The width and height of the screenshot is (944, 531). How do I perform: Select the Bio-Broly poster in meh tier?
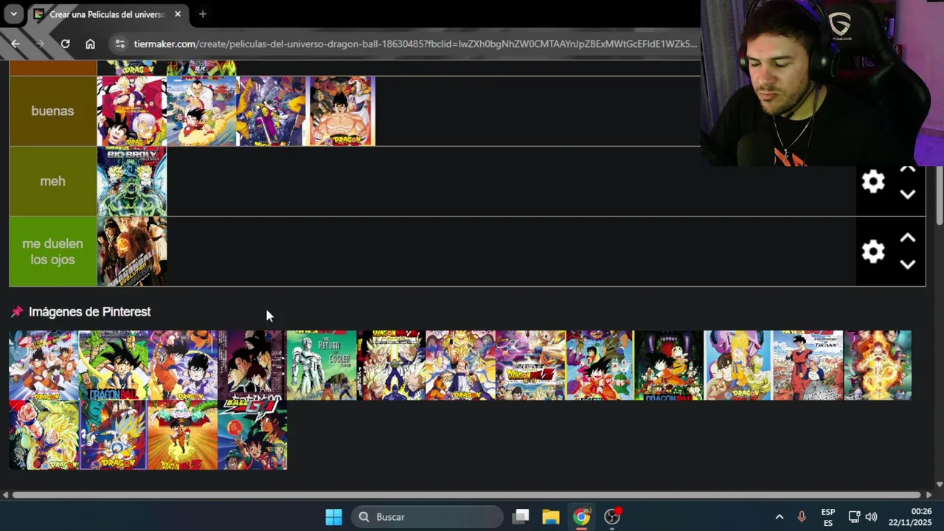coord(132,181)
